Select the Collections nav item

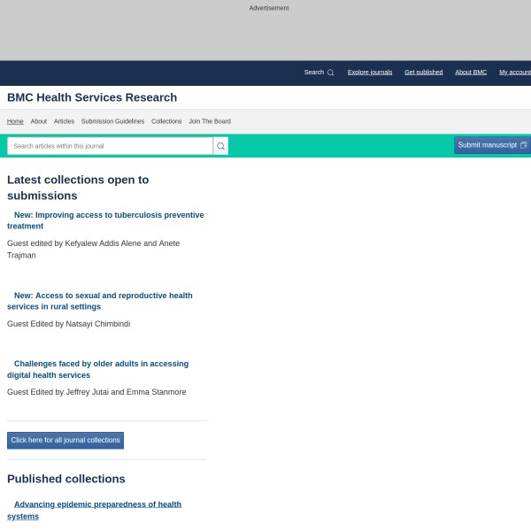166,121
